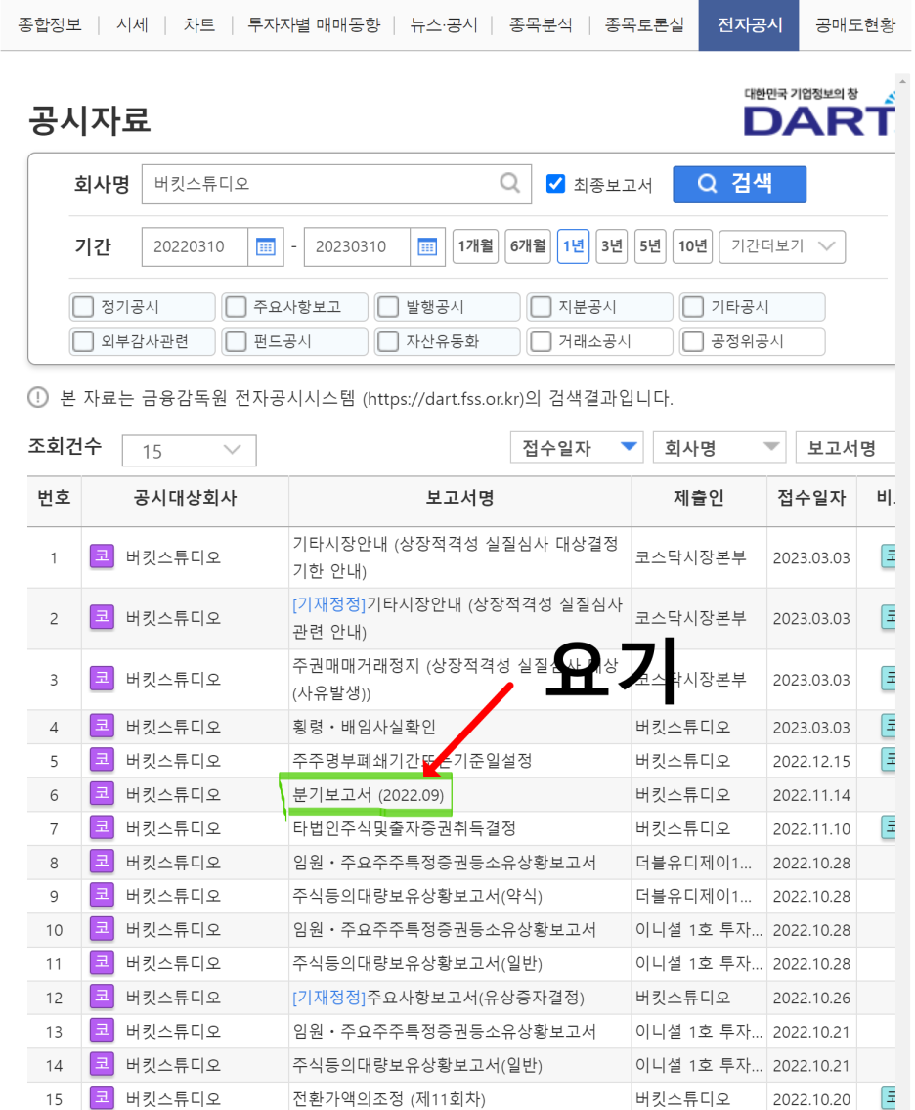Screen dimensions: 915x1110
Task: Open the 시세 tab
Action: 132,25
